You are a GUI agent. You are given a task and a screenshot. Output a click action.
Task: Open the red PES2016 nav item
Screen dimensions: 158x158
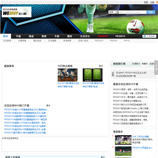[x=103, y=36]
